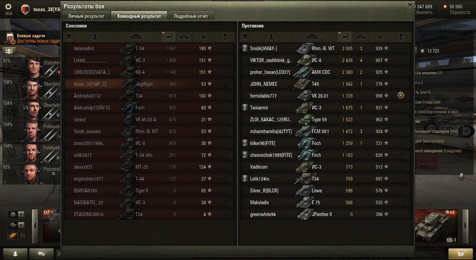Select enemy player prohor_hasan[LEO27] row
This screenshot has width=476, height=260.
[x=326, y=72]
